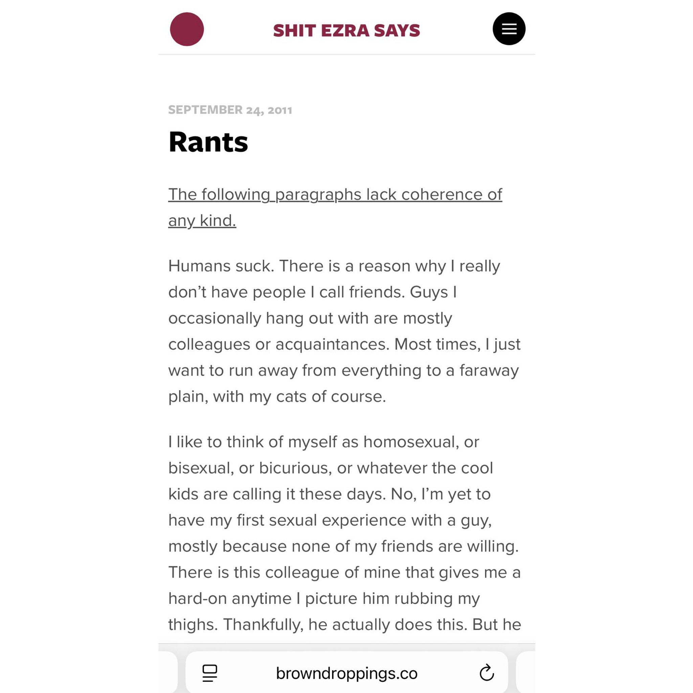The height and width of the screenshot is (693, 693).
Task: Select browndroppings.co in the address bar
Action: (x=346, y=673)
